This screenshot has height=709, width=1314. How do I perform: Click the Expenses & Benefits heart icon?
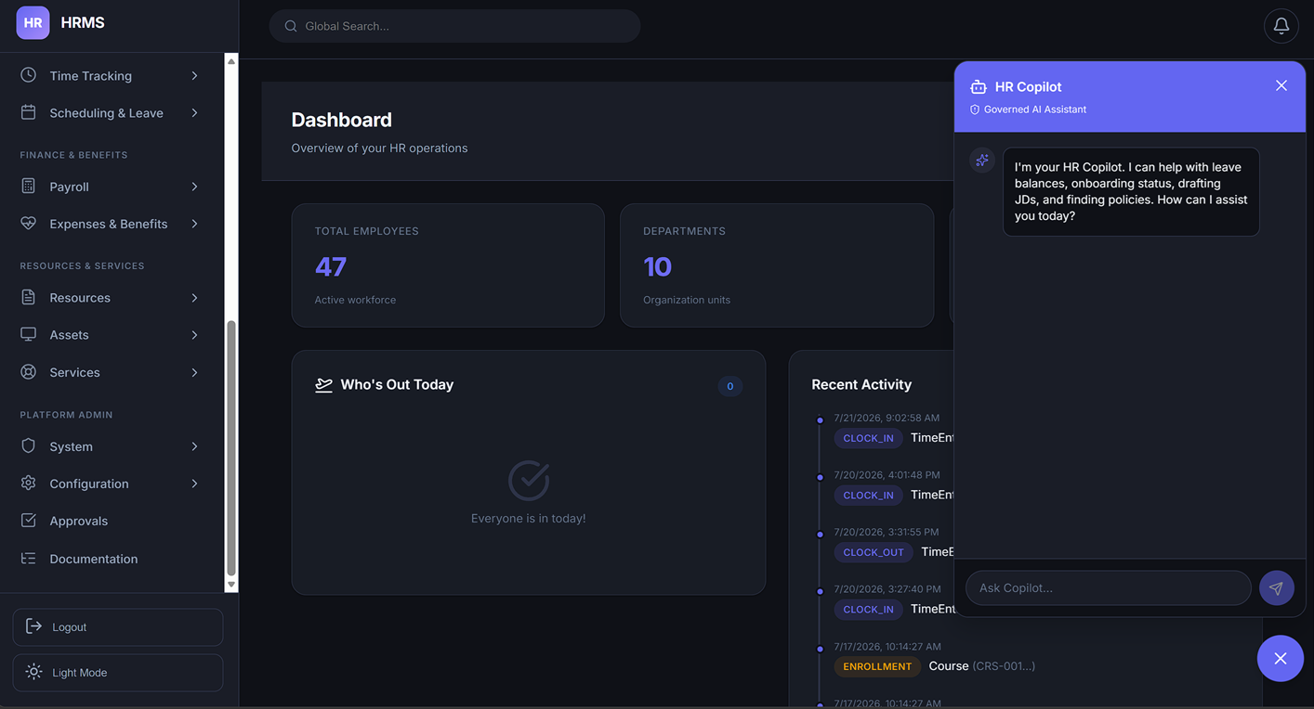coord(29,224)
